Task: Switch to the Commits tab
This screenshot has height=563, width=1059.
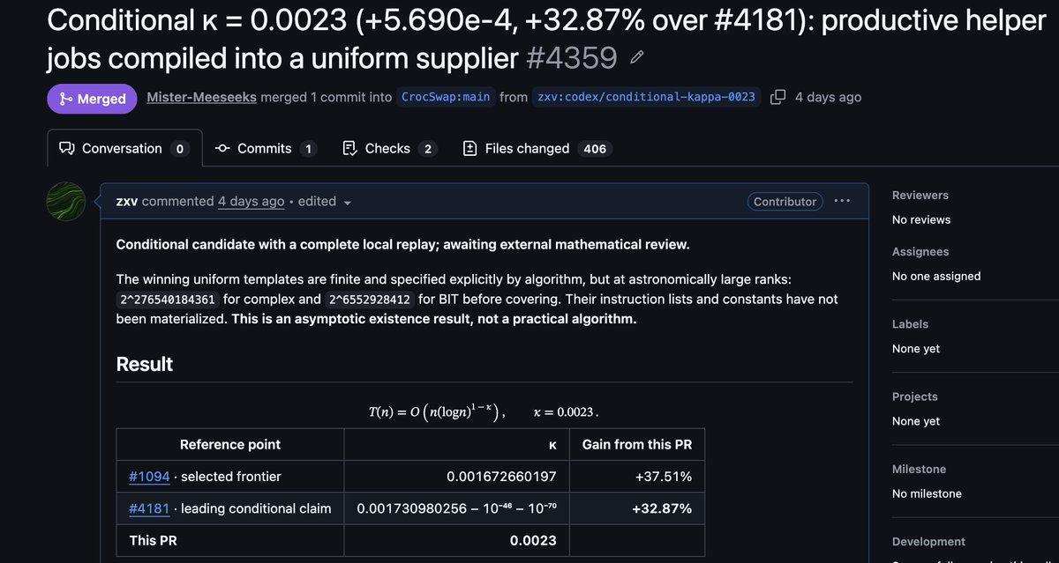Action: click(266, 148)
